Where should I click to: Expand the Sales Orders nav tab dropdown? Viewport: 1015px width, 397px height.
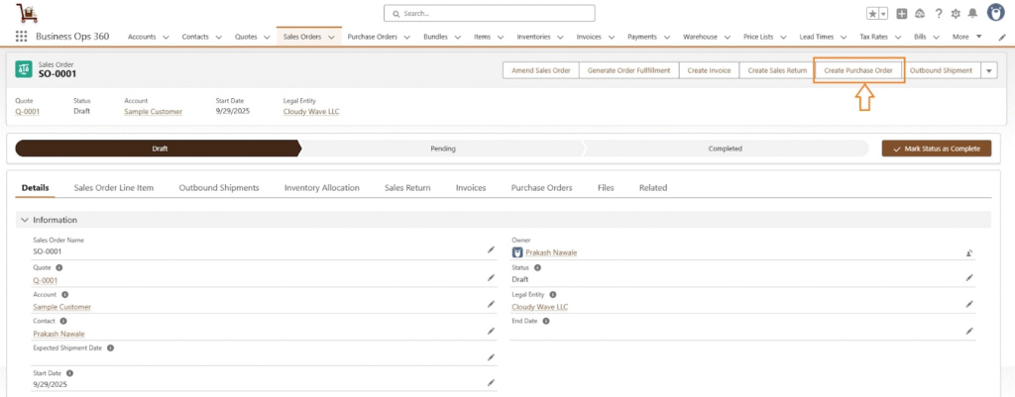(332, 37)
